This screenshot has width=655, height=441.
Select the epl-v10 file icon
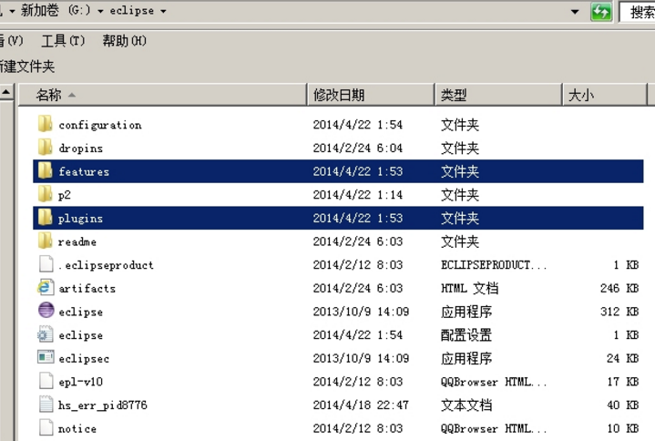[x=46, y=381]
